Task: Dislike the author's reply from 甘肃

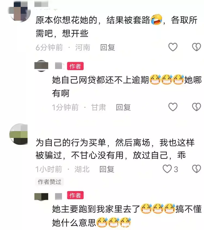Action: (x=196, y=107)
